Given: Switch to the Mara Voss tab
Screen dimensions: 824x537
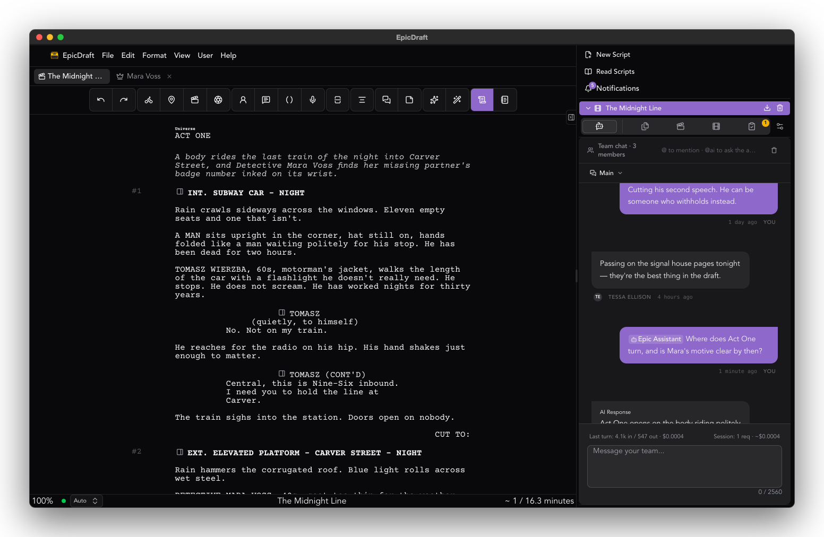Looking at the screenshot, I should [139, 76].
